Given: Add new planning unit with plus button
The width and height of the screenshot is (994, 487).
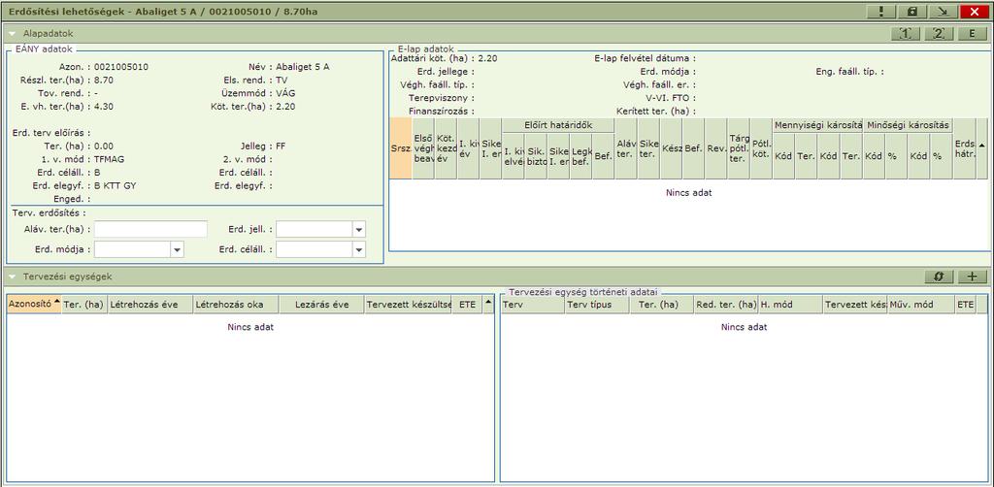Looking at the screenshot, I should pyautogui.click(x=973, y=276).
